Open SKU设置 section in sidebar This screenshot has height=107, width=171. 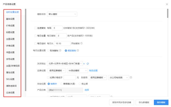(x=10, y=79)
